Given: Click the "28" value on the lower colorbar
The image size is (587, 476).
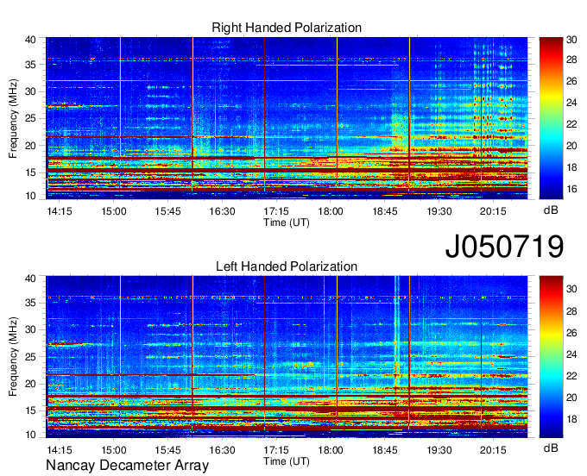Looking at the screenshot, I should point(571,311).
